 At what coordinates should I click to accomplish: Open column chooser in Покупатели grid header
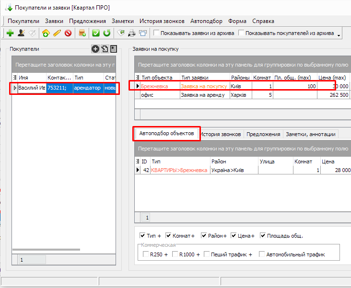(x=14, y=78)
